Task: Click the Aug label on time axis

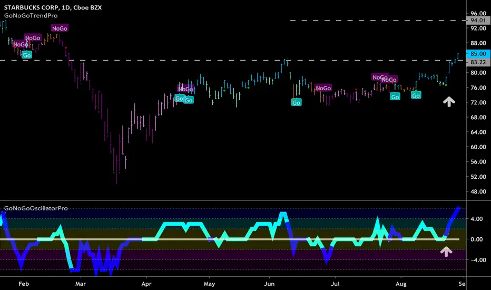Action: click(401, 284)
